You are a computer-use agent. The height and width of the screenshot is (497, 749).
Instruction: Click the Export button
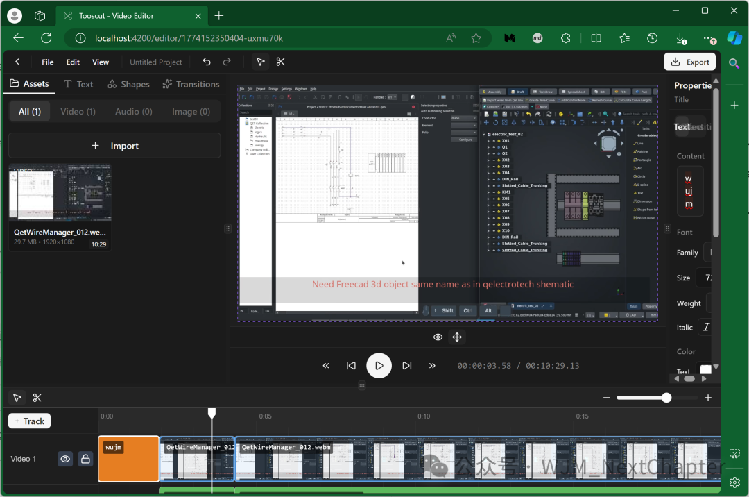point(690,62)
